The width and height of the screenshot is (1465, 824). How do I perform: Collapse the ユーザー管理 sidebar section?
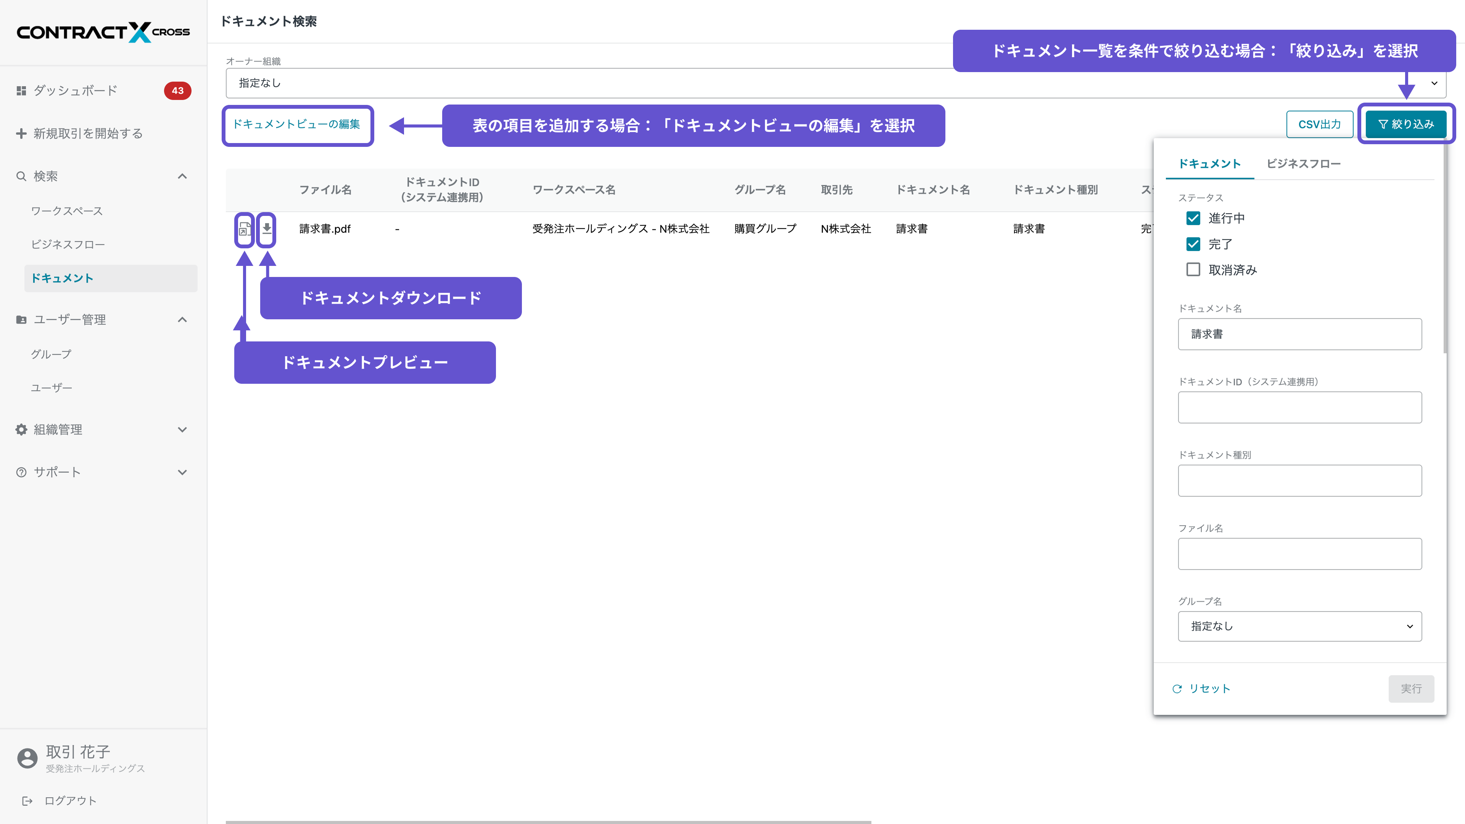[182, 320]
